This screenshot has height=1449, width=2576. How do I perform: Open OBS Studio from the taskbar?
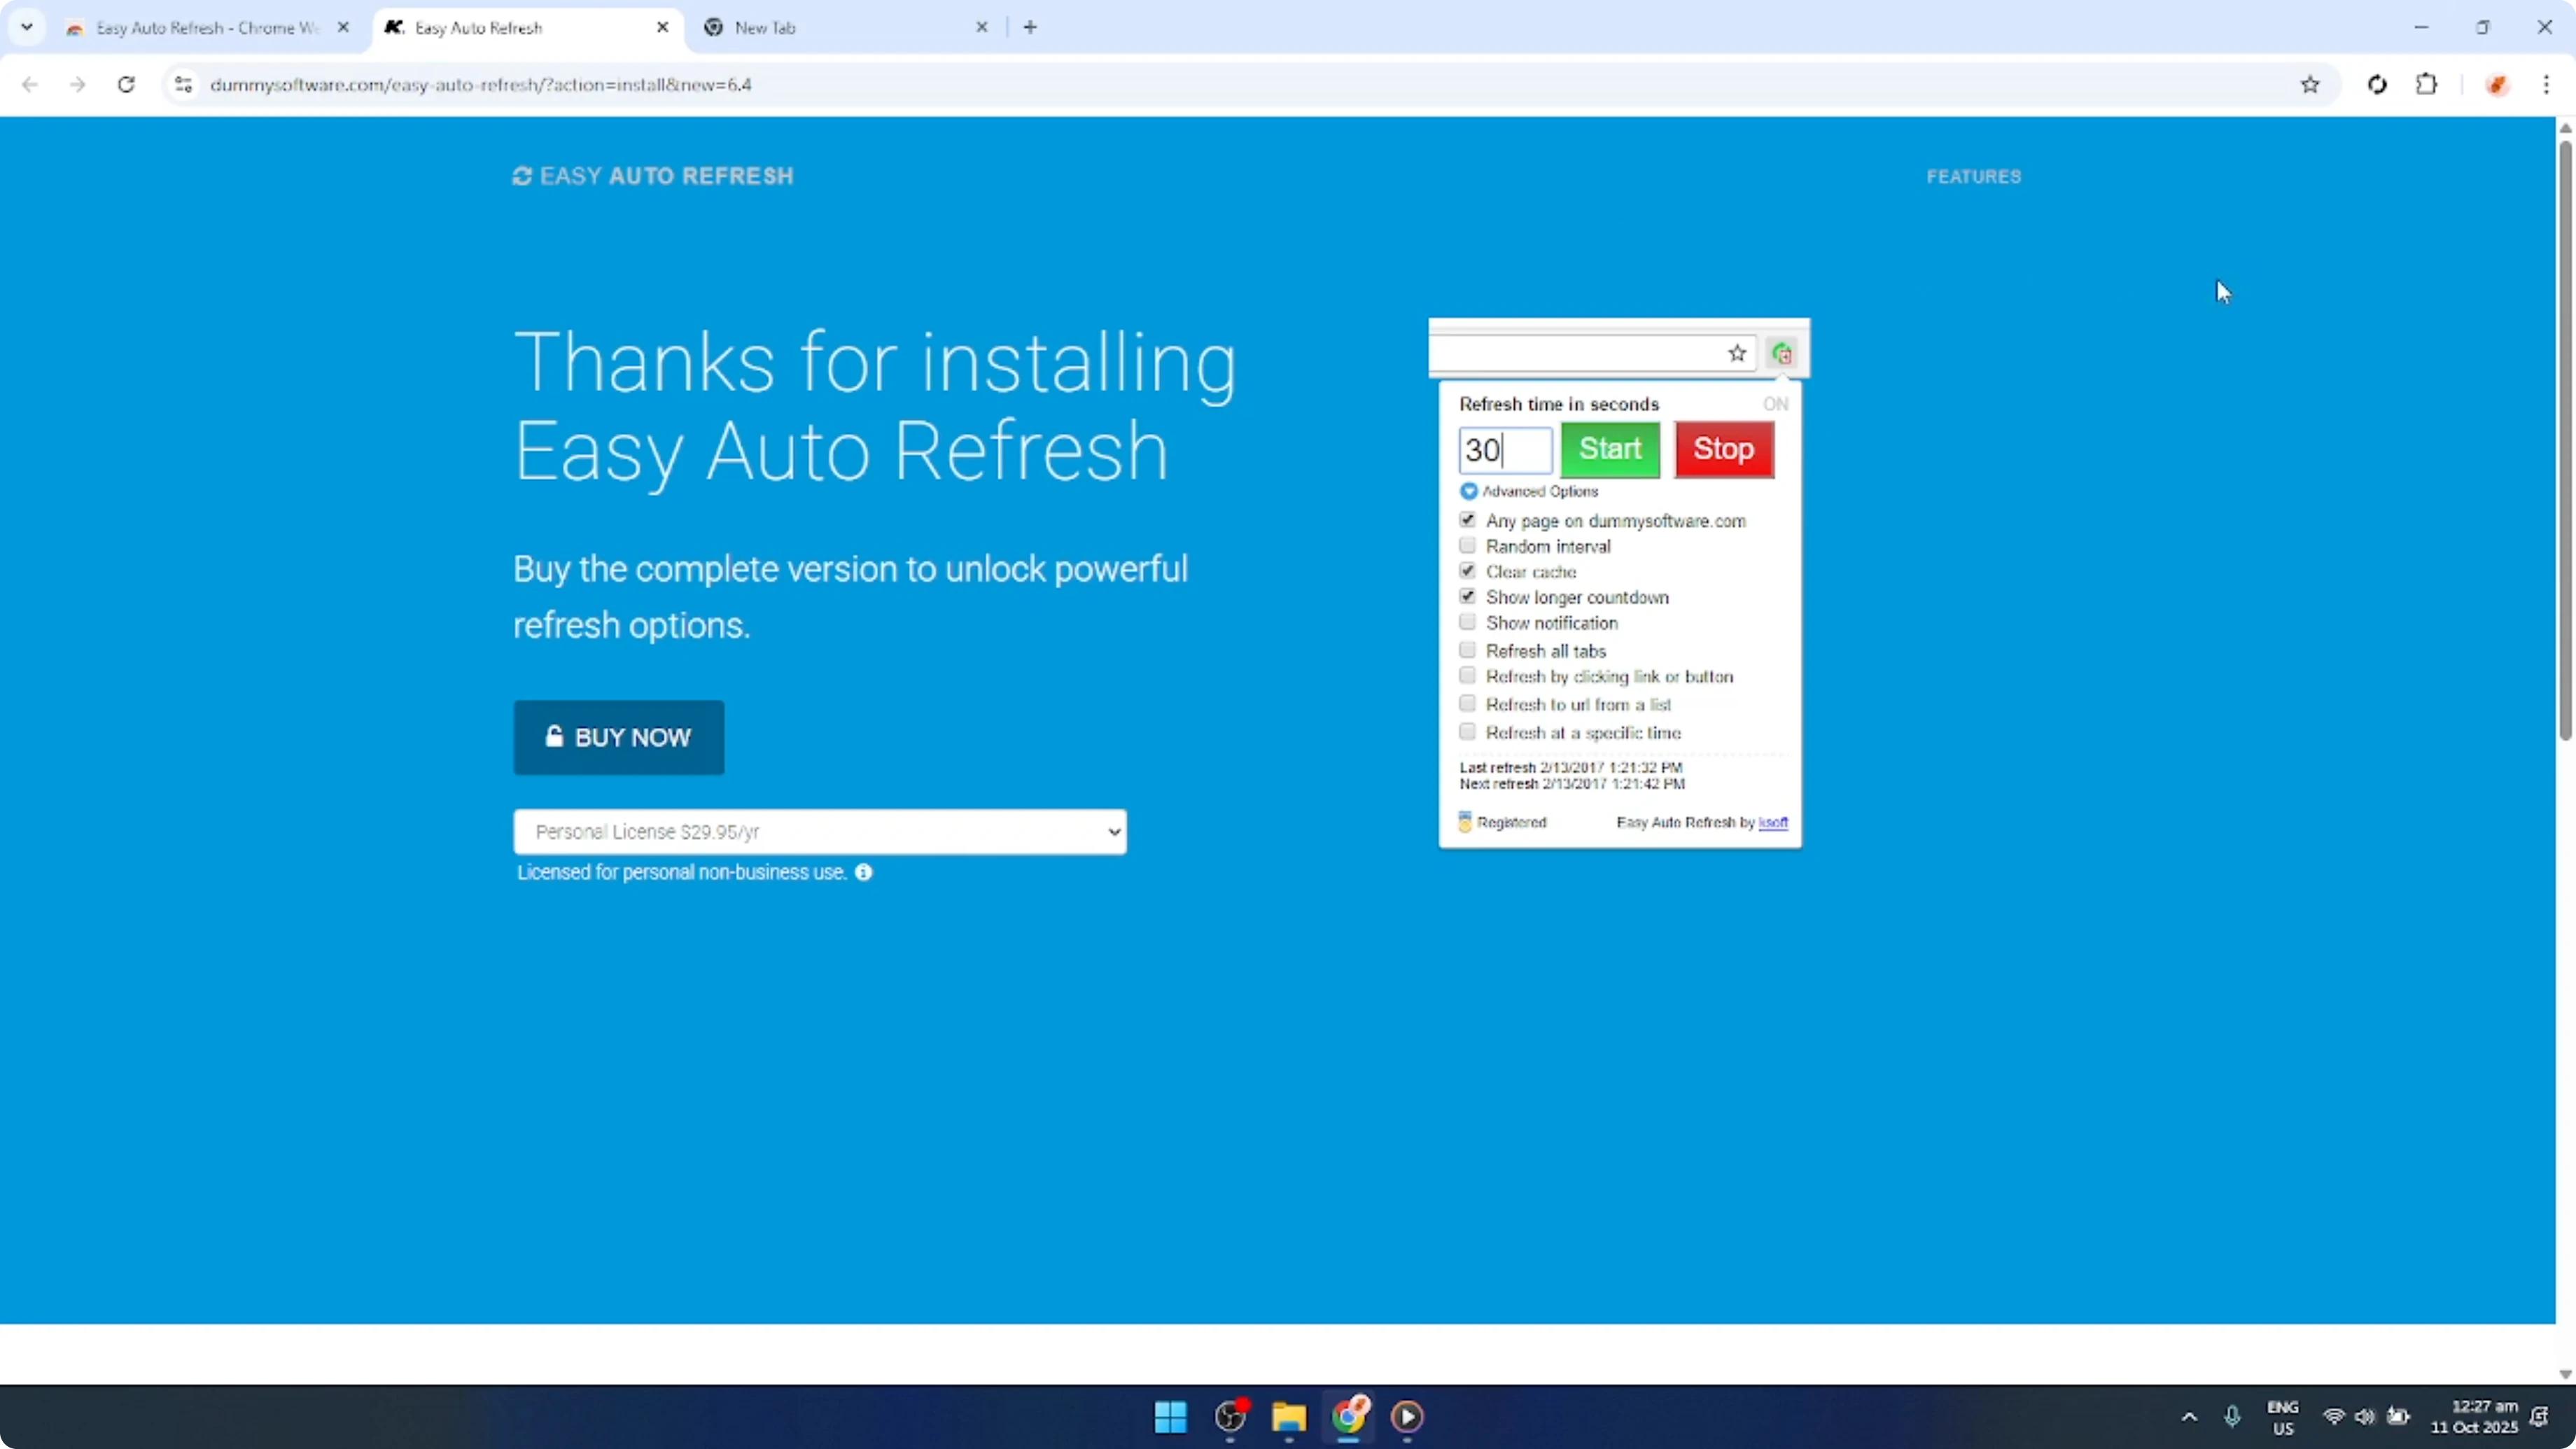[1230, 1418]
